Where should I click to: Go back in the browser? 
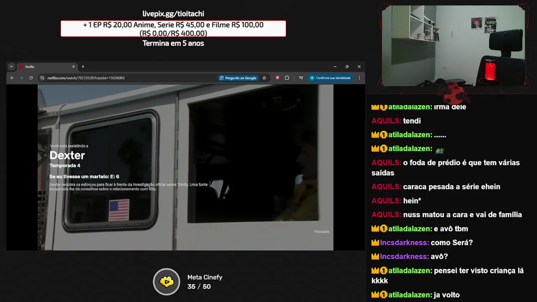point(12,78)
